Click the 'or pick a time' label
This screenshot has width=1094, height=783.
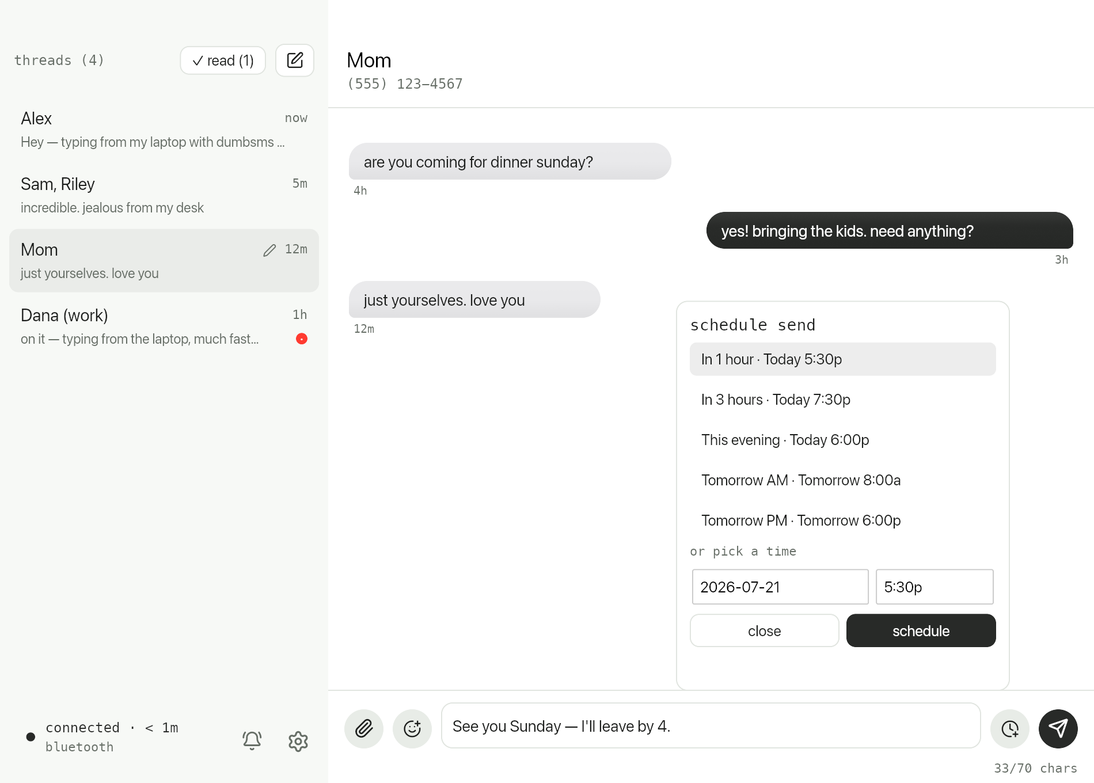pyautogui.click(x=743, y=552)
